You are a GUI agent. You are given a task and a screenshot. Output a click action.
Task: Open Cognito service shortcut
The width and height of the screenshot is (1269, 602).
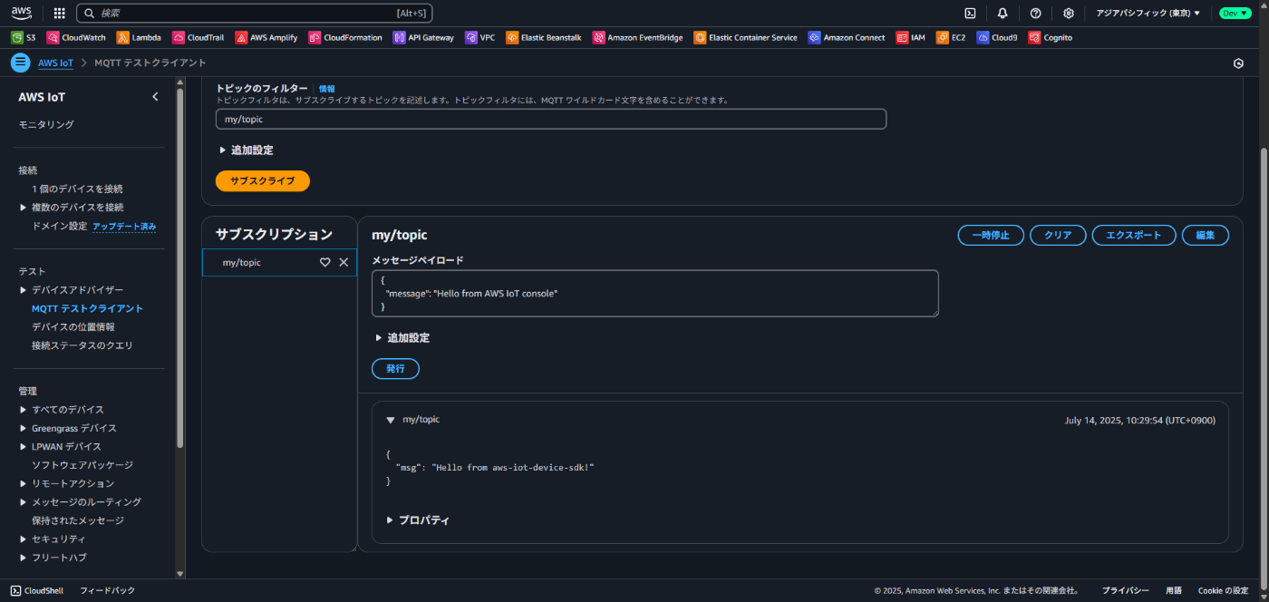click(x=1051, y=38)
